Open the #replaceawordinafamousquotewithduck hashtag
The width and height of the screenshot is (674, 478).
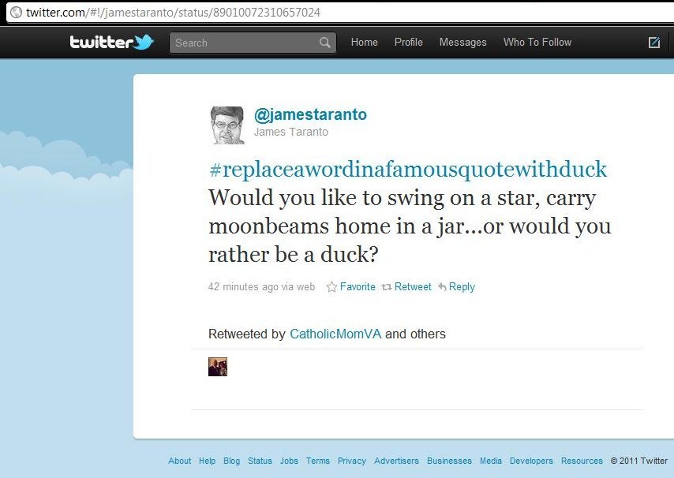pyautogui.click(x=408, y=170)
